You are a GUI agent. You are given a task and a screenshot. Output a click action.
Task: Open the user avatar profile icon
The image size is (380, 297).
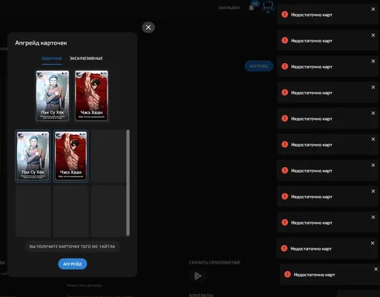[x=268, y=7]
